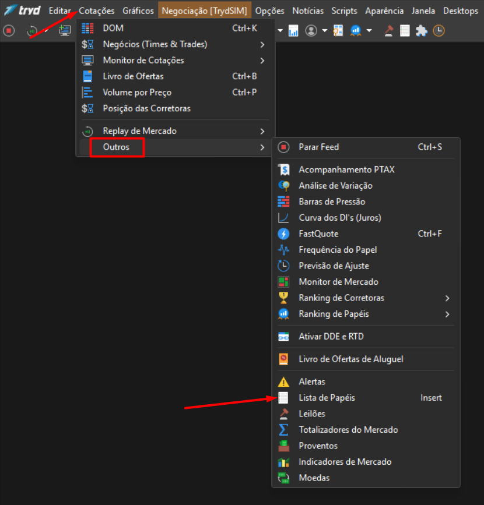Image resolution: width=484 pixels, height=505 pixels.
Task: Click the Barras de Pressão icon
Action: click(283, 202)
